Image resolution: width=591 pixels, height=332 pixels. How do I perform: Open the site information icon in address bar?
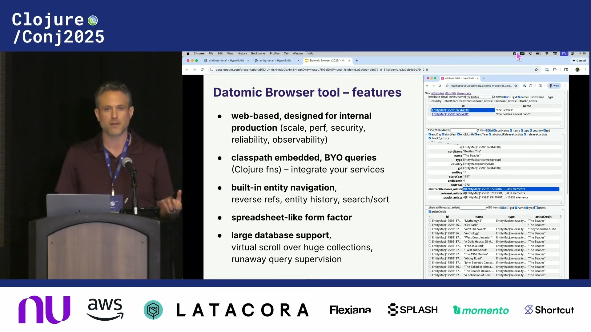tap(211, 70)
